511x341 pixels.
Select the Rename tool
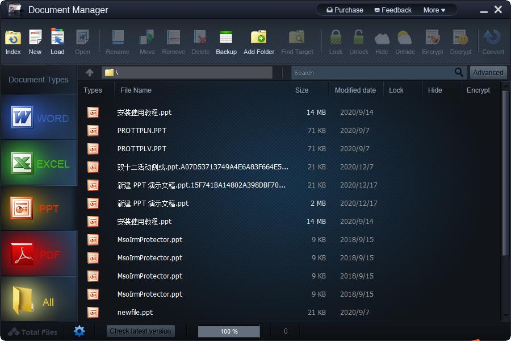click(x=118, y=42)
